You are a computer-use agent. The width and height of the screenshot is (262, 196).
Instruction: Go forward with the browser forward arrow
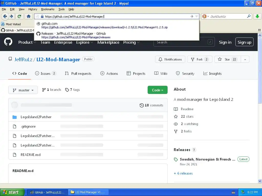click(12, 16)
